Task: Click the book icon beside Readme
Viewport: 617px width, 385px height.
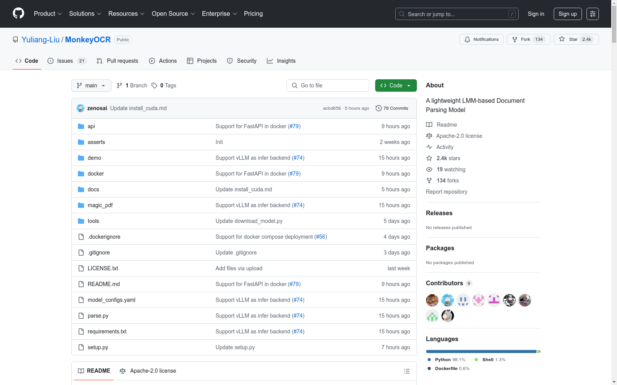Action: click(x=429, y=125)
